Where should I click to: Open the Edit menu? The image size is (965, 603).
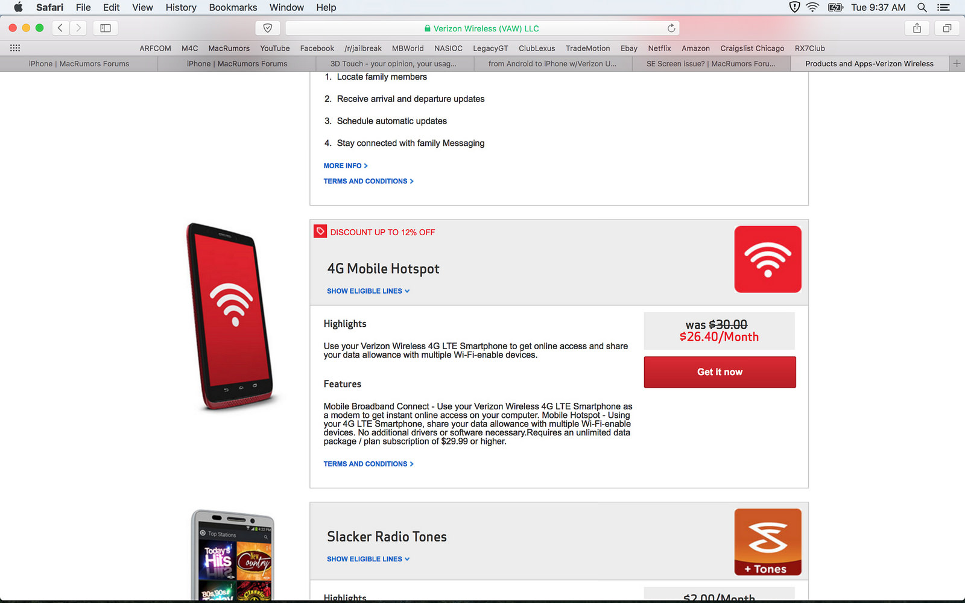click(x=112, y=7)
